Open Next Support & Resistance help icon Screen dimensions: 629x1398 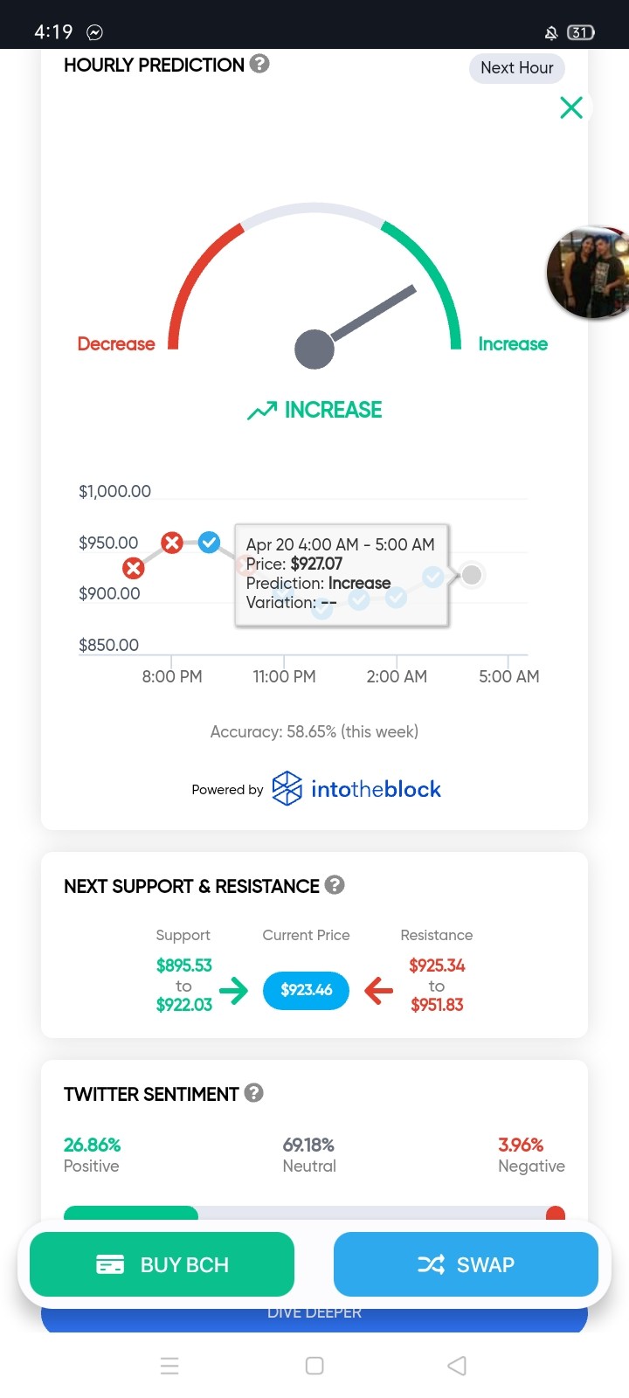pos(335,885)
